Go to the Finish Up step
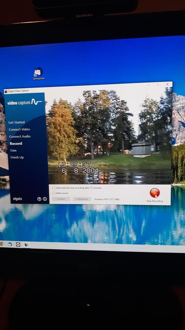 17,158
